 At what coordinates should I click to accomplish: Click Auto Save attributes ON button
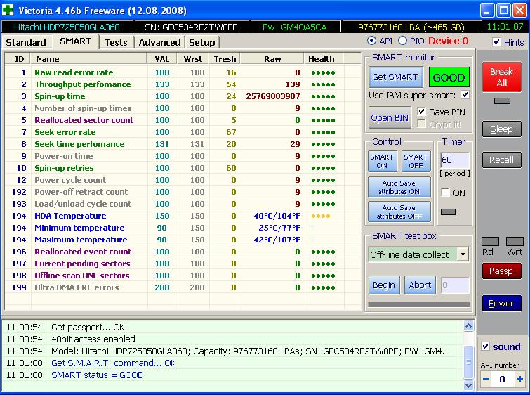tap(399, 187)
